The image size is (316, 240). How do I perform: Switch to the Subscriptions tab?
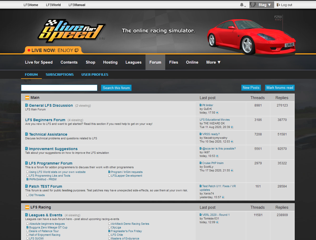tap(60, 74)
